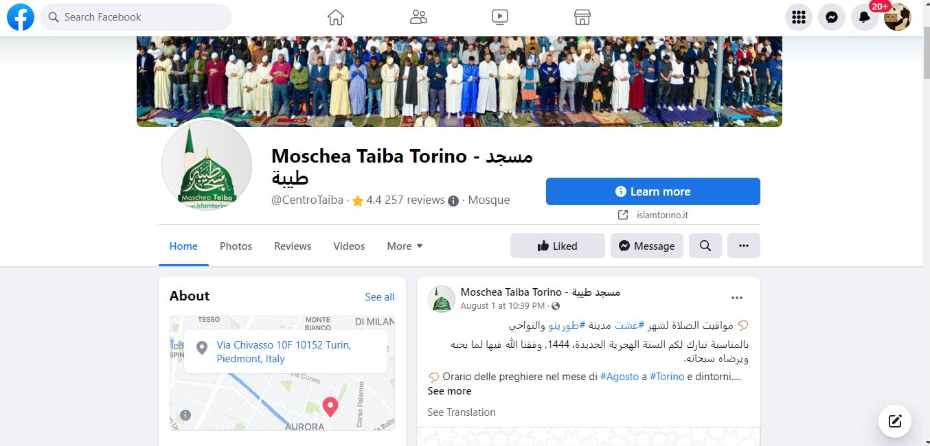Open the Friends icon
Image resolution: width=930 pixels, height=446 pixels.
tap(418, 17)
